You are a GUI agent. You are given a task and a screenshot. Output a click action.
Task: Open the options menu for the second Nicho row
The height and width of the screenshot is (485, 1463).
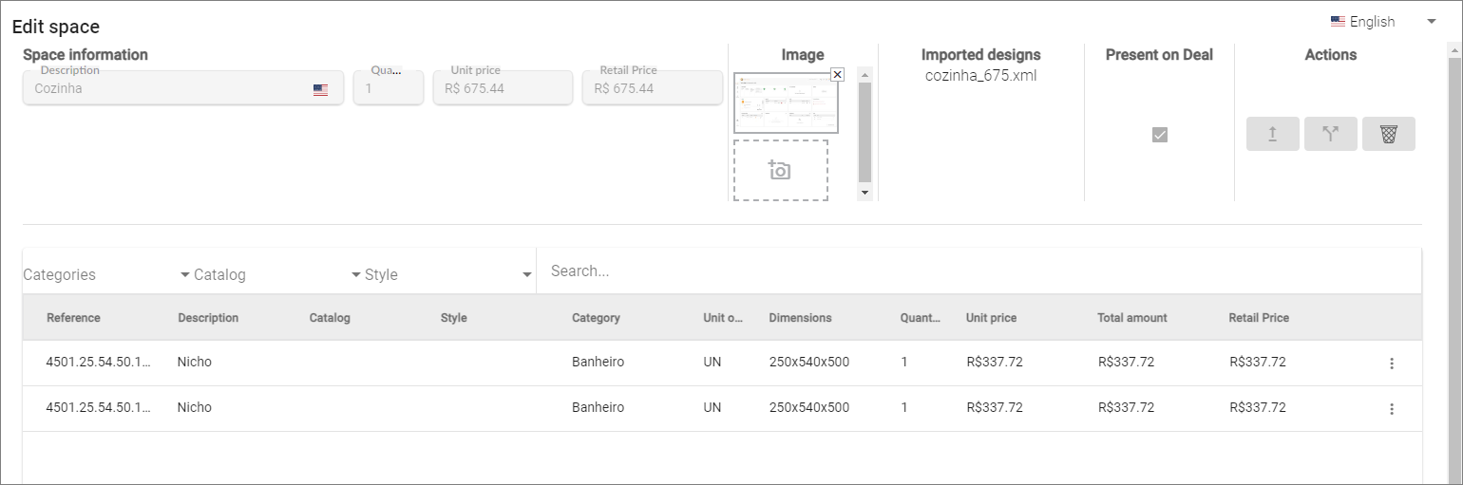click(1392, 408)
